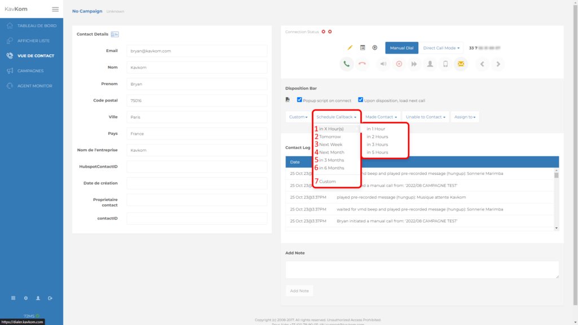Click the green phone call button
Image resolution: width=578 pixels, height=325 pixels.
click(347, 64)
